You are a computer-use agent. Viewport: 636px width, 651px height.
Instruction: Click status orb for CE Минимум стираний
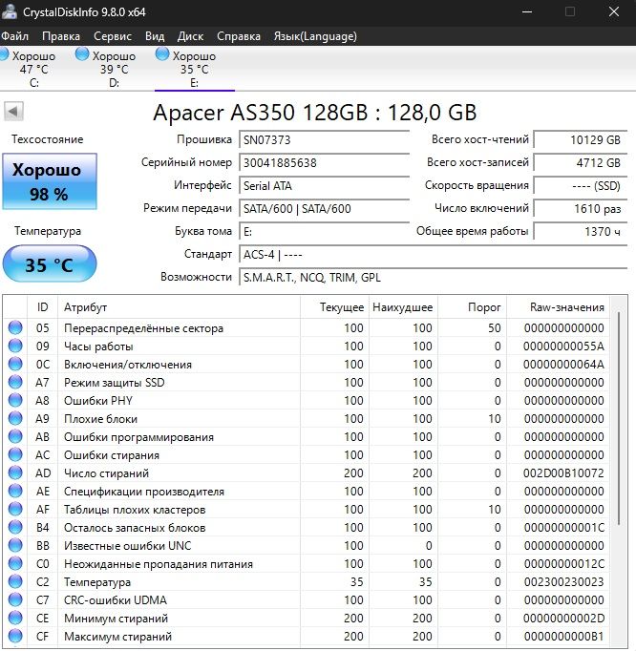(15, 618)
